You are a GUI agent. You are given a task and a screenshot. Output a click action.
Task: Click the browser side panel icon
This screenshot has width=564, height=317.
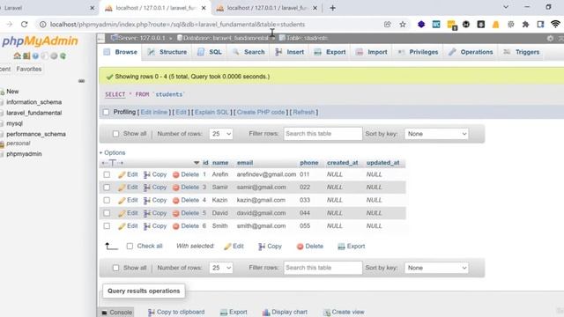coord(540,25)
